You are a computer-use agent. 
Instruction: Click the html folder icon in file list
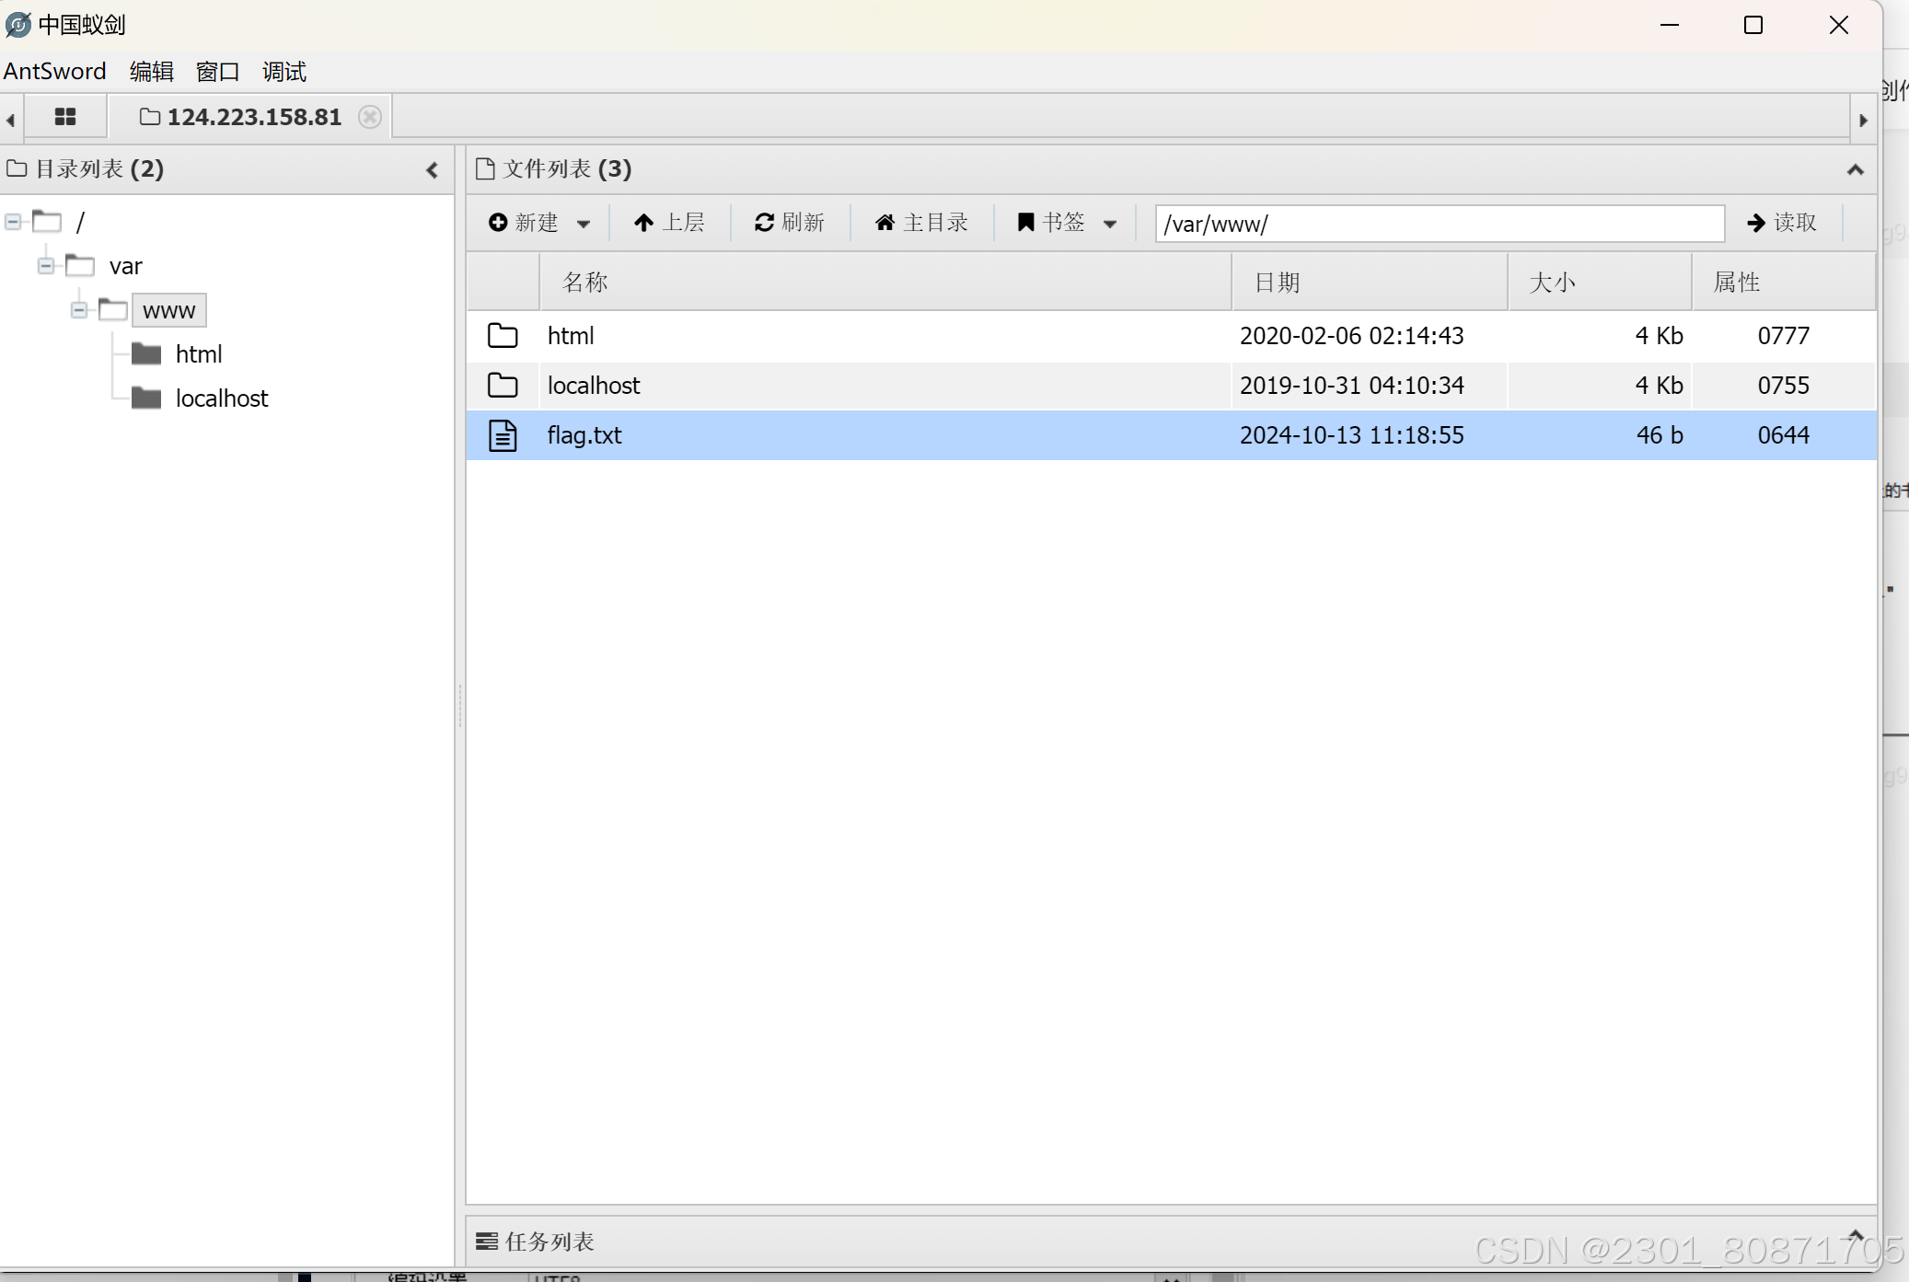503,336
